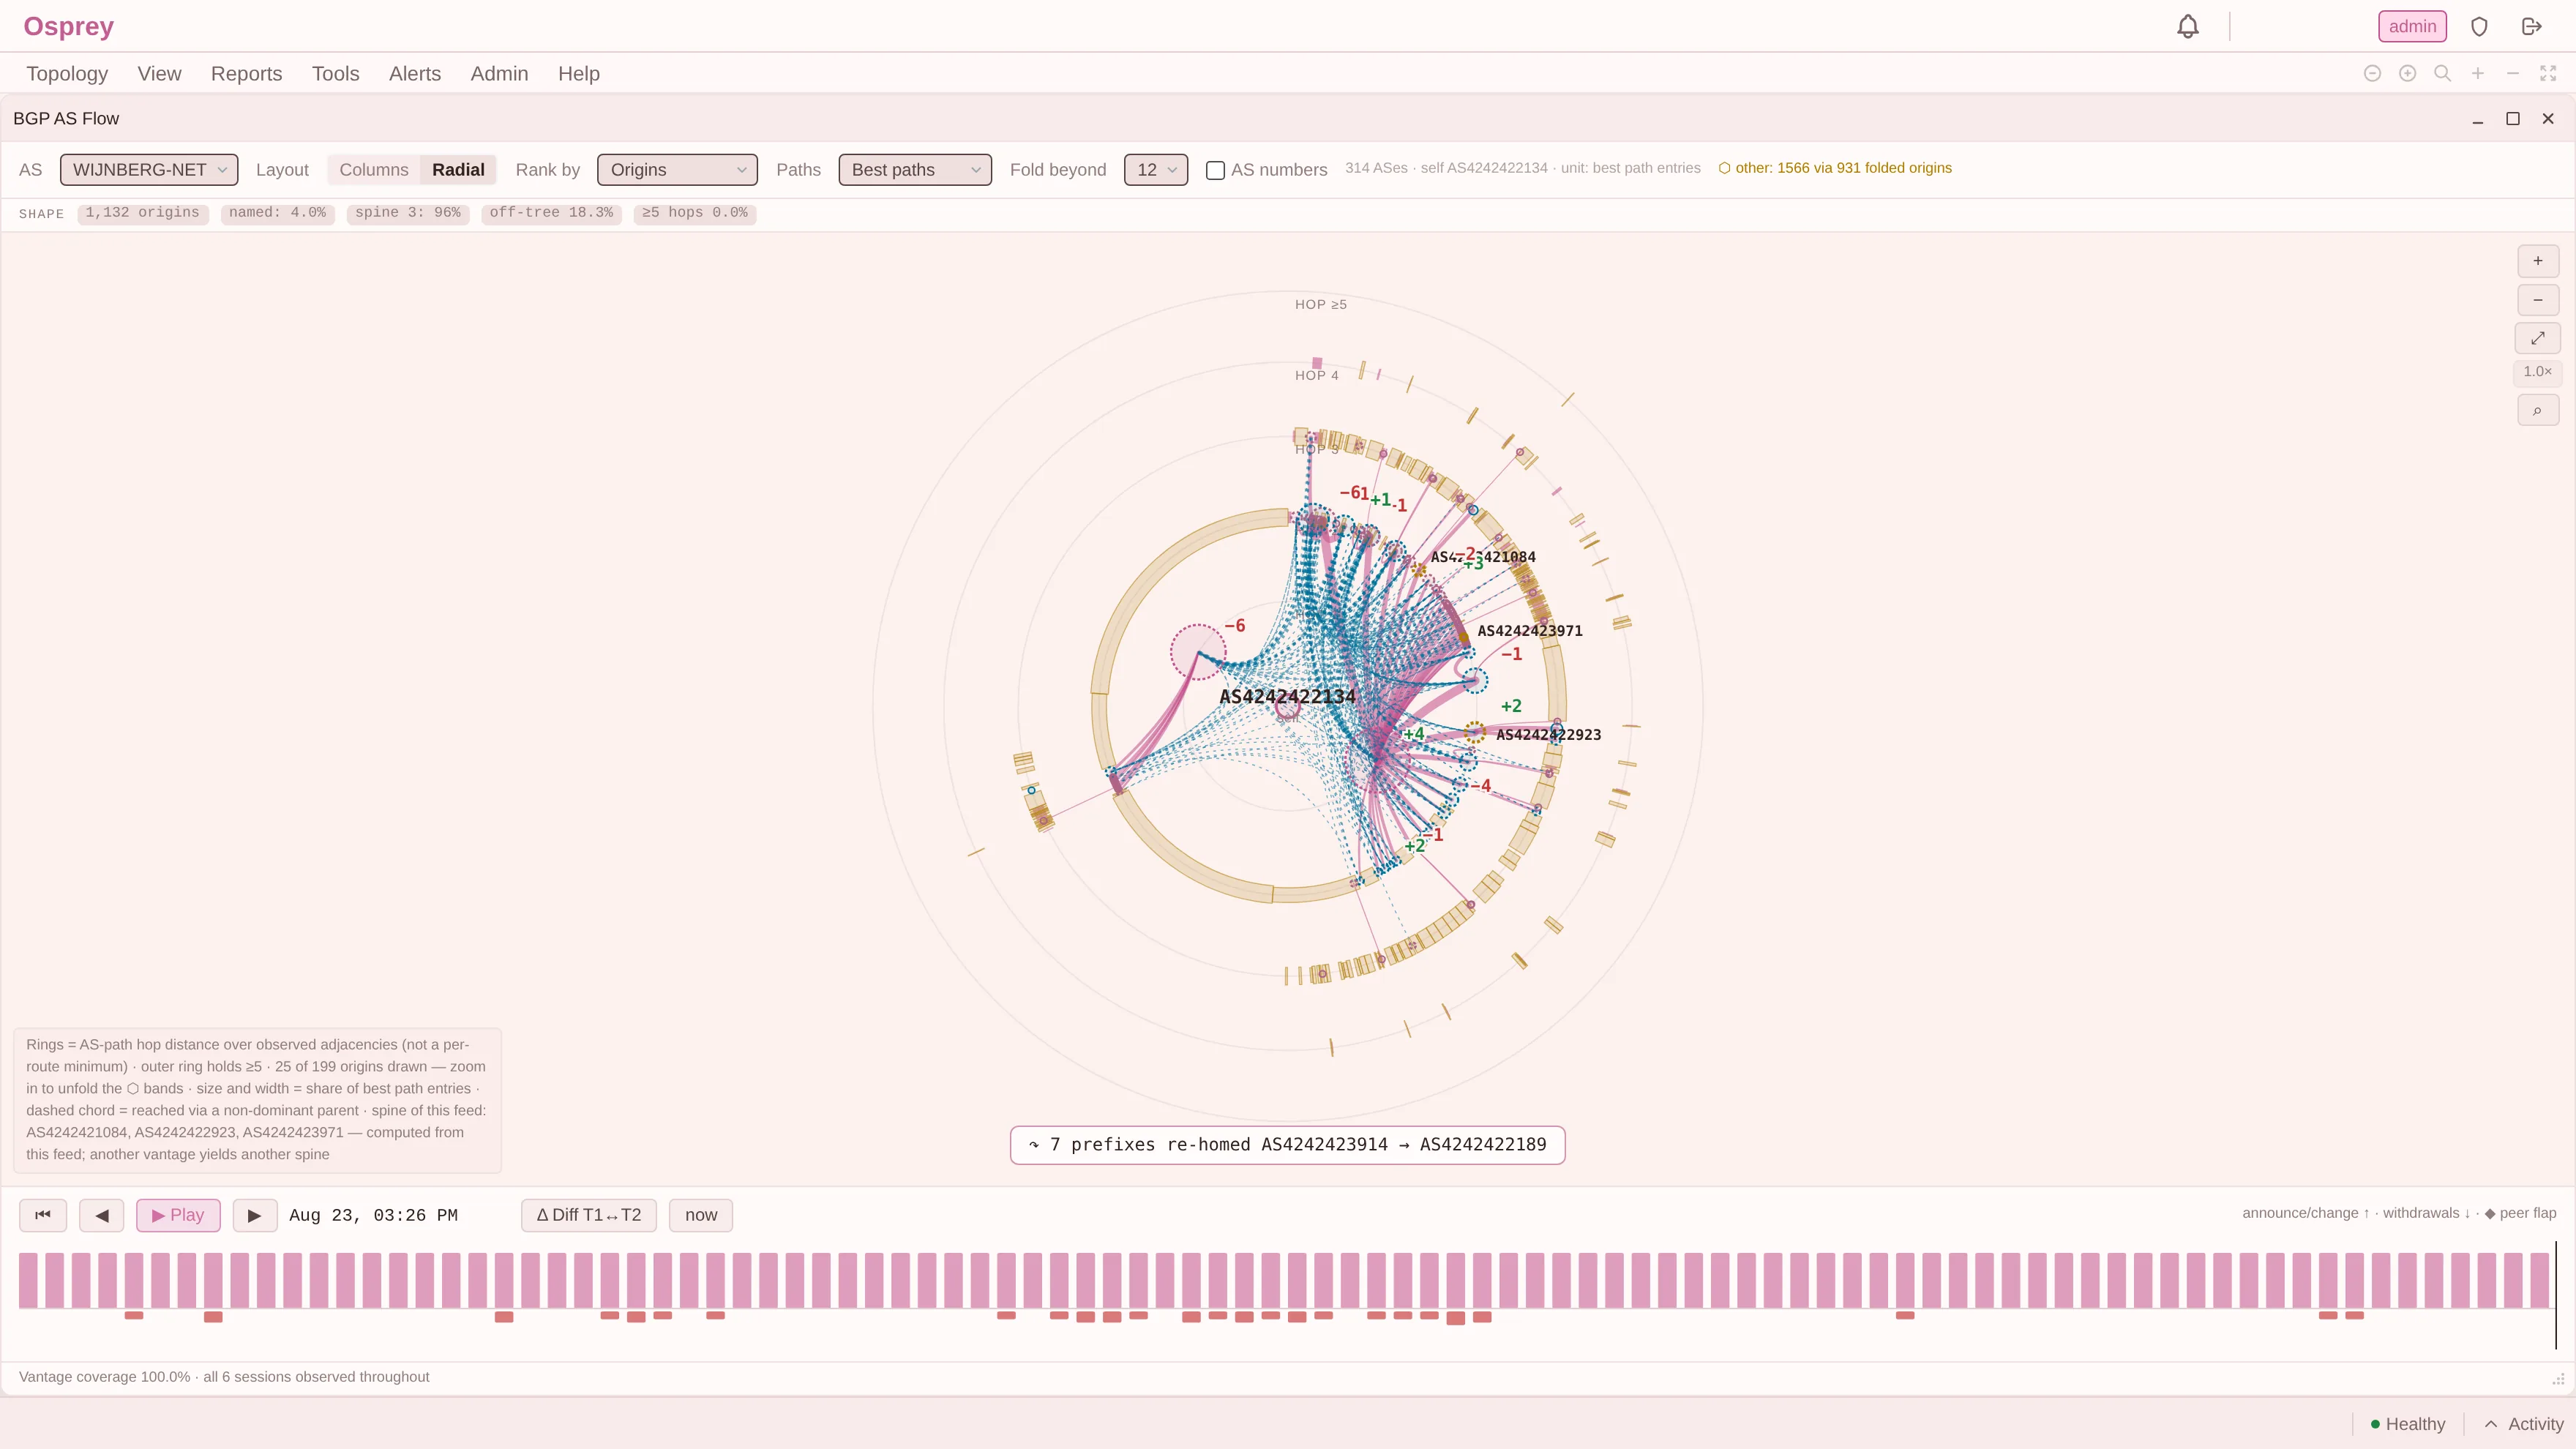This screenshot has width=2576, height=1449.
Task: Step back one frame in the timeline
Action: (102, 1215)
